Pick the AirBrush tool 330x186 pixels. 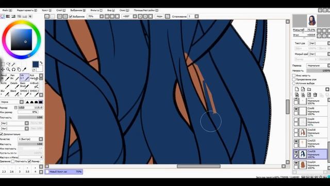click(x=34, y=85)
